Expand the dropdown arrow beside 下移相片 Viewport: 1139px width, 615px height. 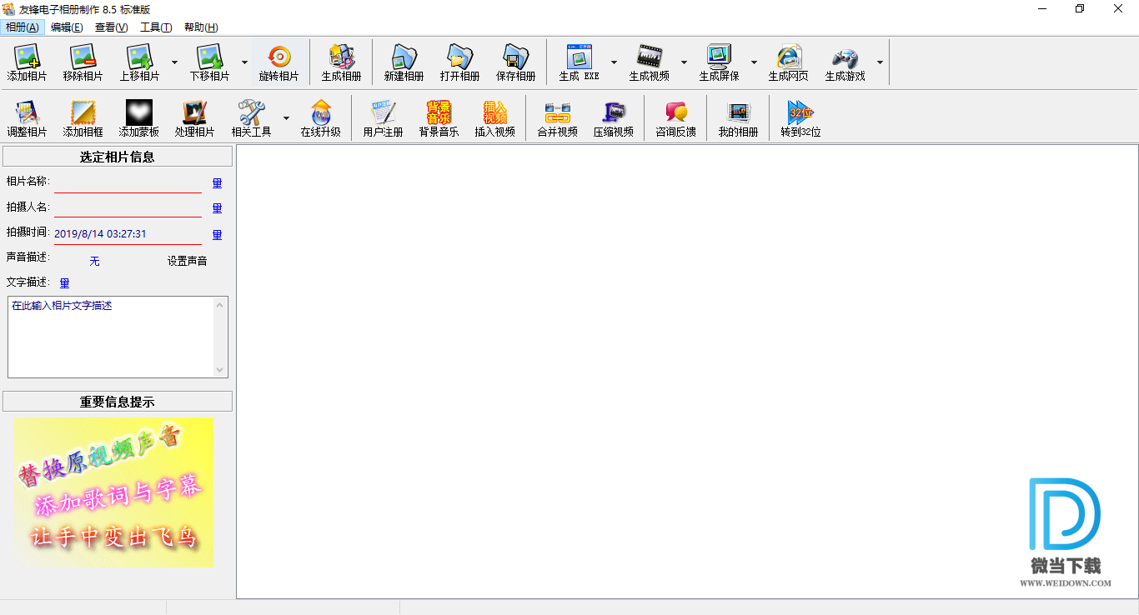click(244, 62)
